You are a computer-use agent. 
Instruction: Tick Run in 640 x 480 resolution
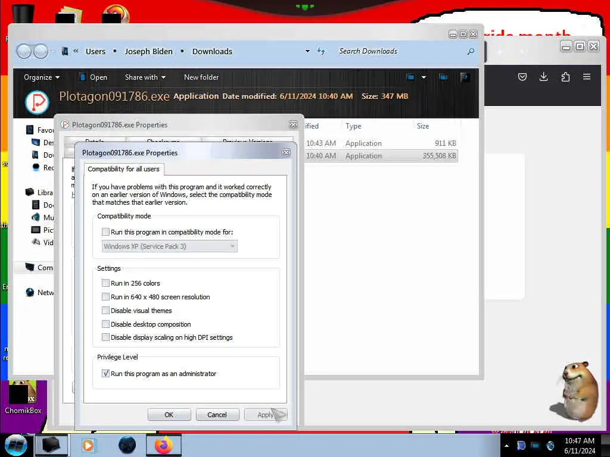105,297
